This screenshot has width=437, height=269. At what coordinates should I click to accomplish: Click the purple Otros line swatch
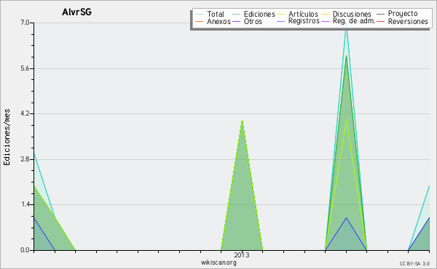(x=236, y=21)
